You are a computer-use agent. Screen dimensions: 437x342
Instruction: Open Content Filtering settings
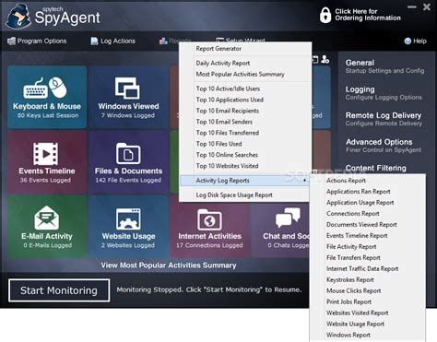pyautogui.click(x=376, y=168)
